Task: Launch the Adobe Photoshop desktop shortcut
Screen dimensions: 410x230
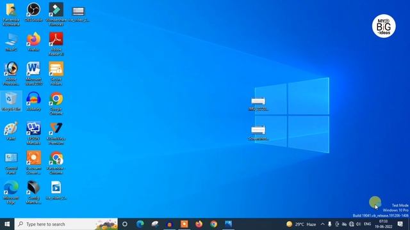Action: [11, 73]
